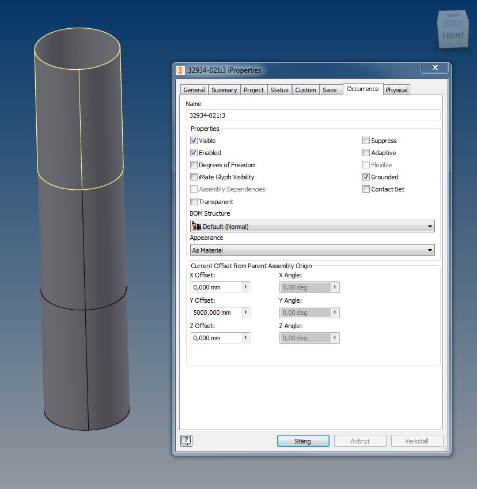Open the BOM Structure dropdown
477x489 pixels.
pyautogui.click(x=430, y=226)
